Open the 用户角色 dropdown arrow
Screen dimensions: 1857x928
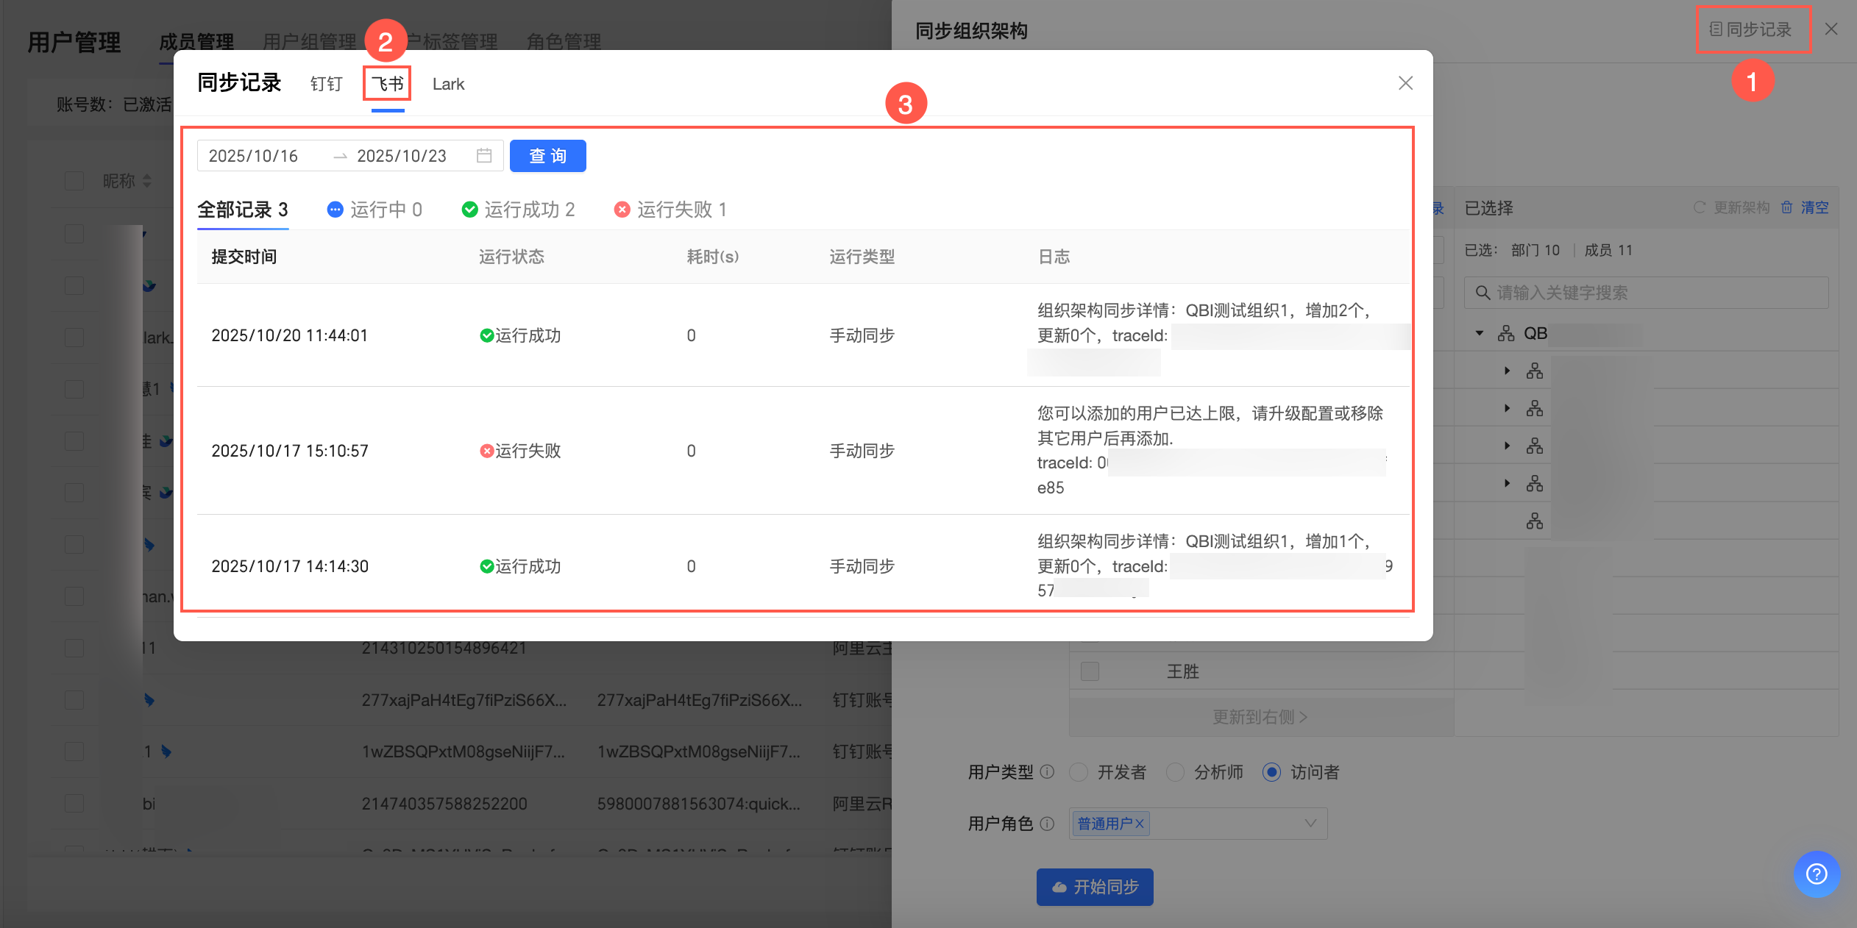click(x=1310, y=824)
